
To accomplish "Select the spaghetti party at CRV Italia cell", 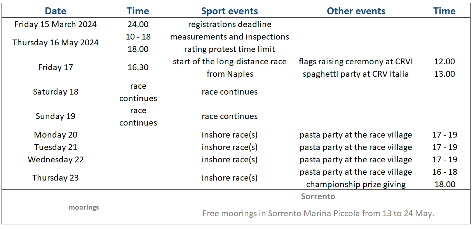I will tap(355, 74).
